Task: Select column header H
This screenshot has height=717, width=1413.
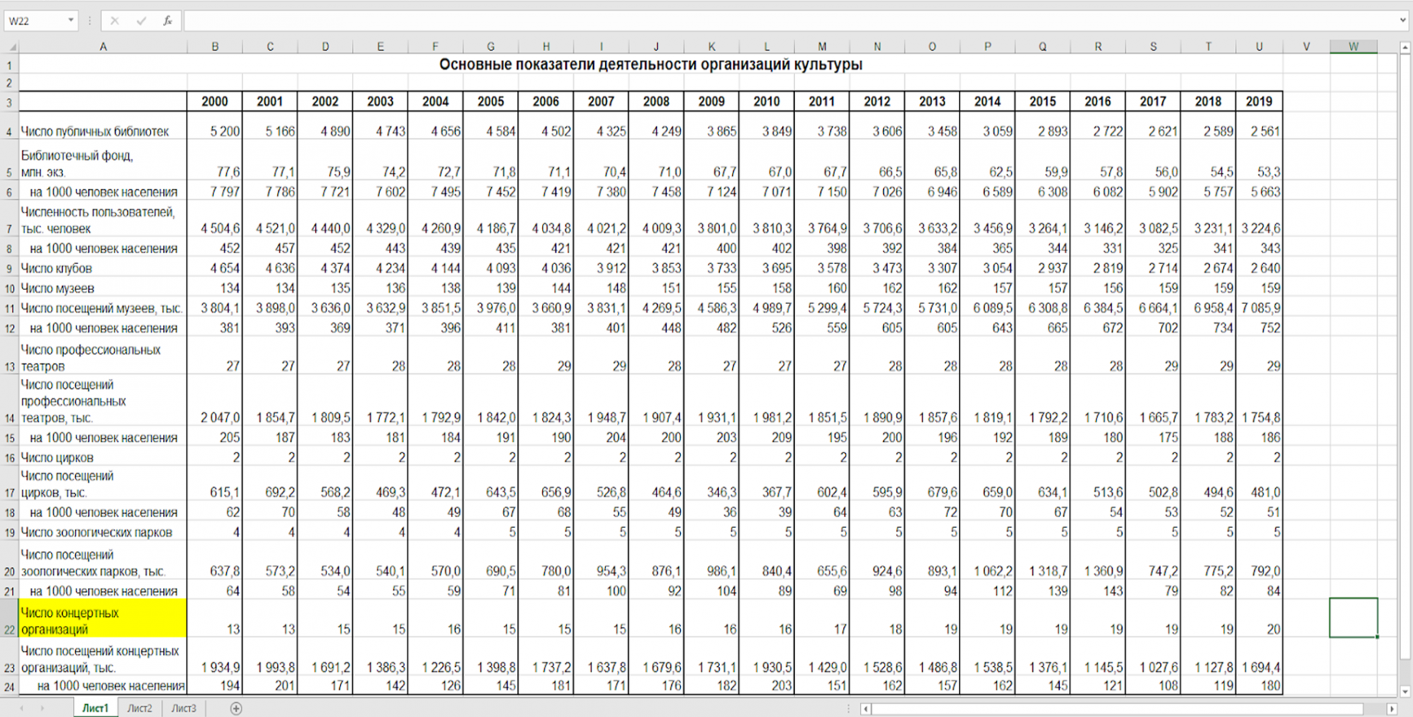Action: click(546, 47)
